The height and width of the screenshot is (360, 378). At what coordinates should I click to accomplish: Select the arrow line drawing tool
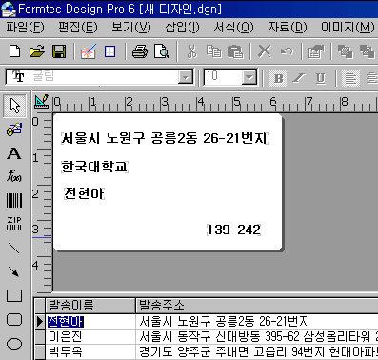coord(13,271)
